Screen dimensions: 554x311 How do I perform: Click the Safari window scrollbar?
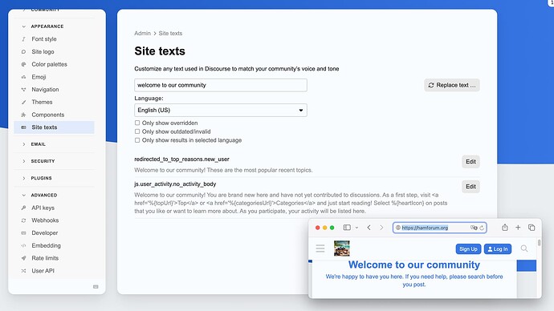point(539,243)
